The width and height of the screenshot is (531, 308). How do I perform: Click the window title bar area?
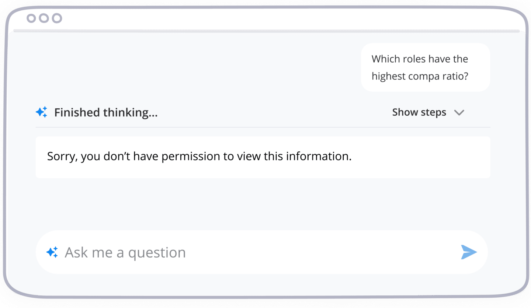click(265, 18)
